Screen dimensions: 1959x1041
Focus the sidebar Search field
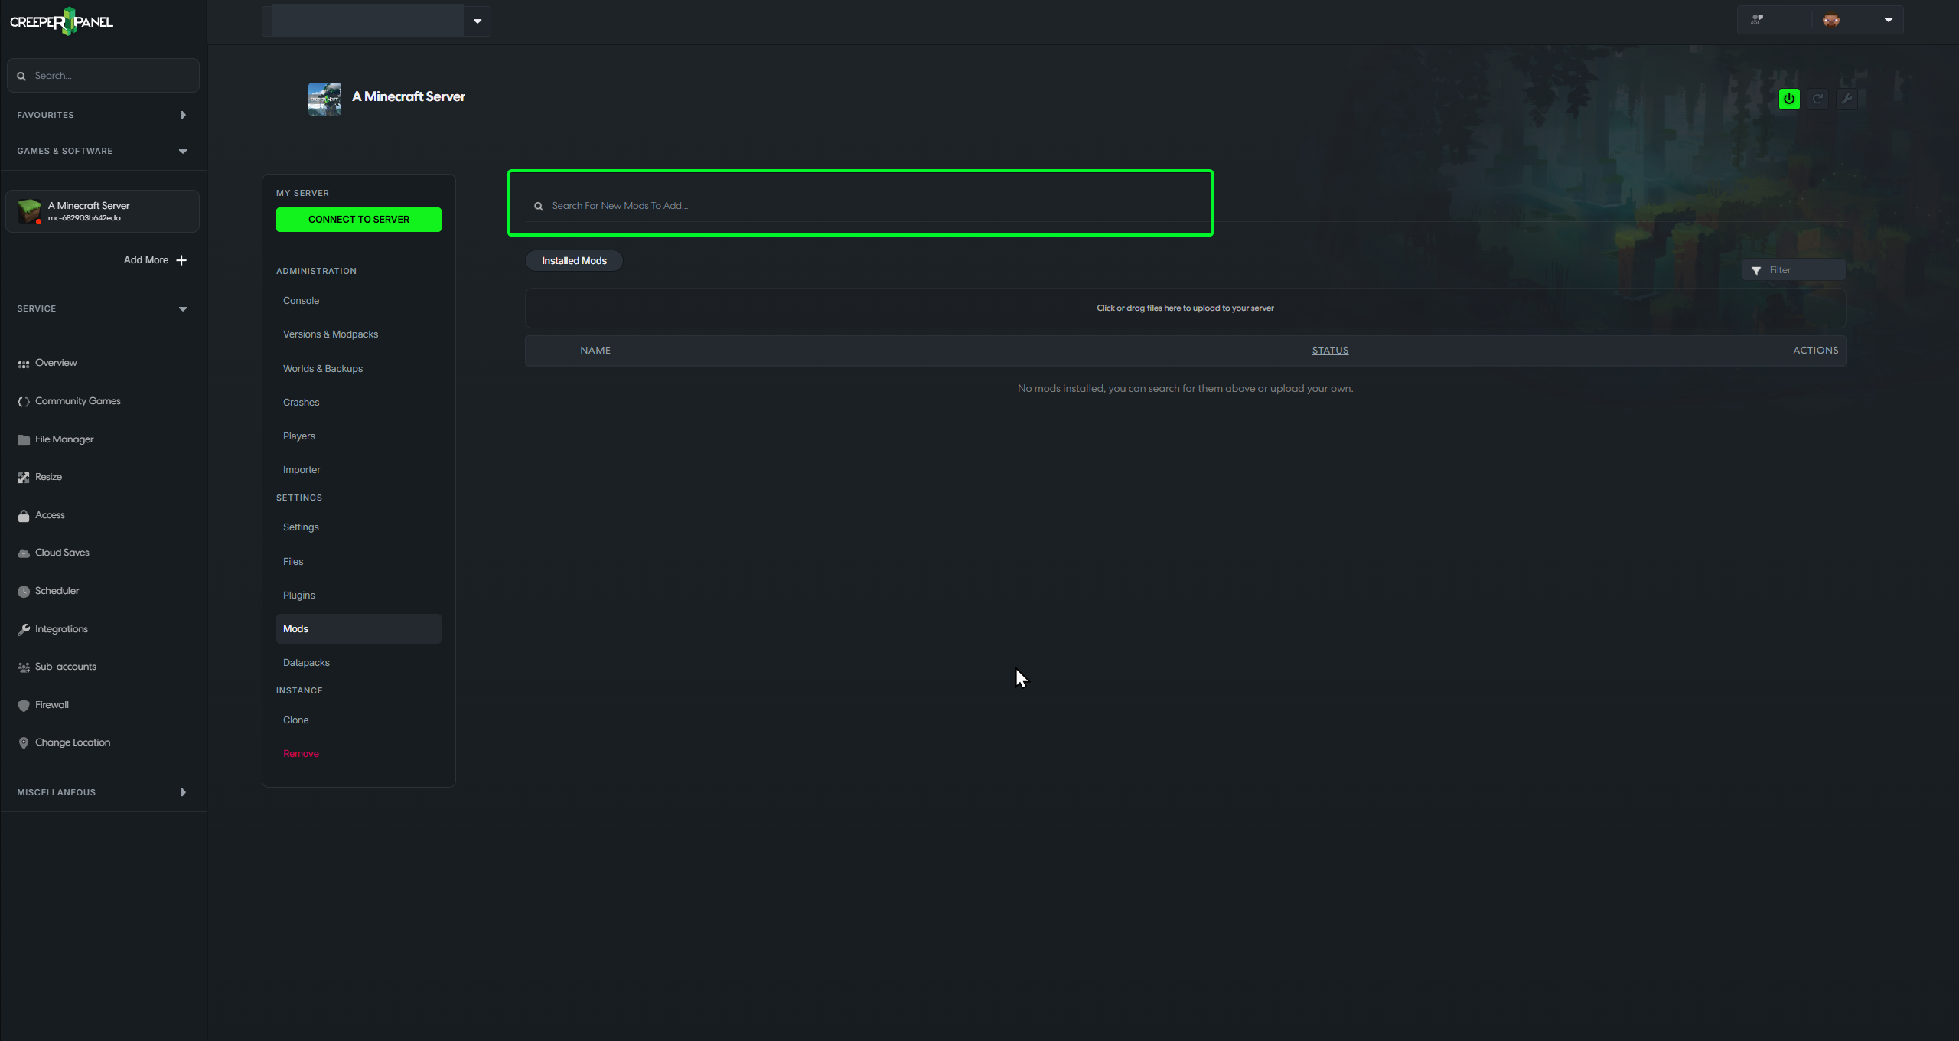pyautogui.click(x=103, y=76)
